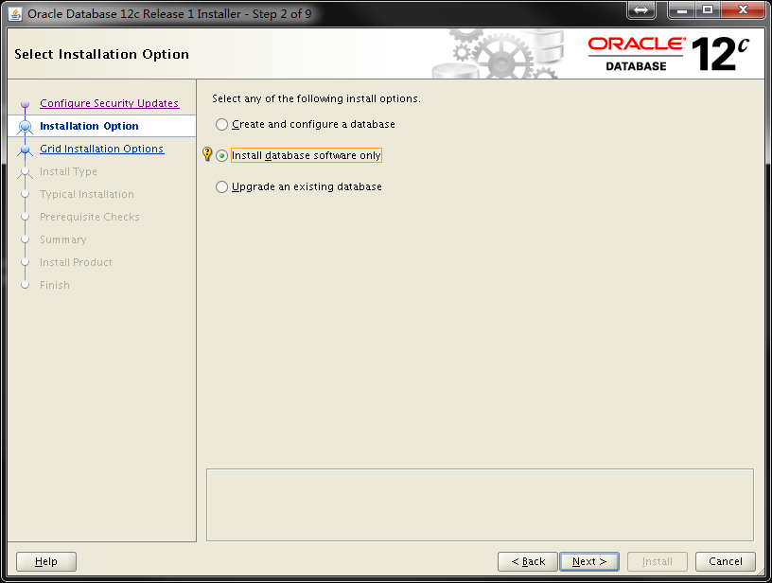Image resolution: width=772 pixels, height=583 pixels.
Task: Click the Oracle Database 12c logo
Action: pyautogui.click(x=668, y=54)
